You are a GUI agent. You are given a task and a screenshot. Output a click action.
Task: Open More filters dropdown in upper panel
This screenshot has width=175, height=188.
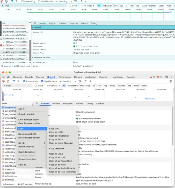click(88, 6)
